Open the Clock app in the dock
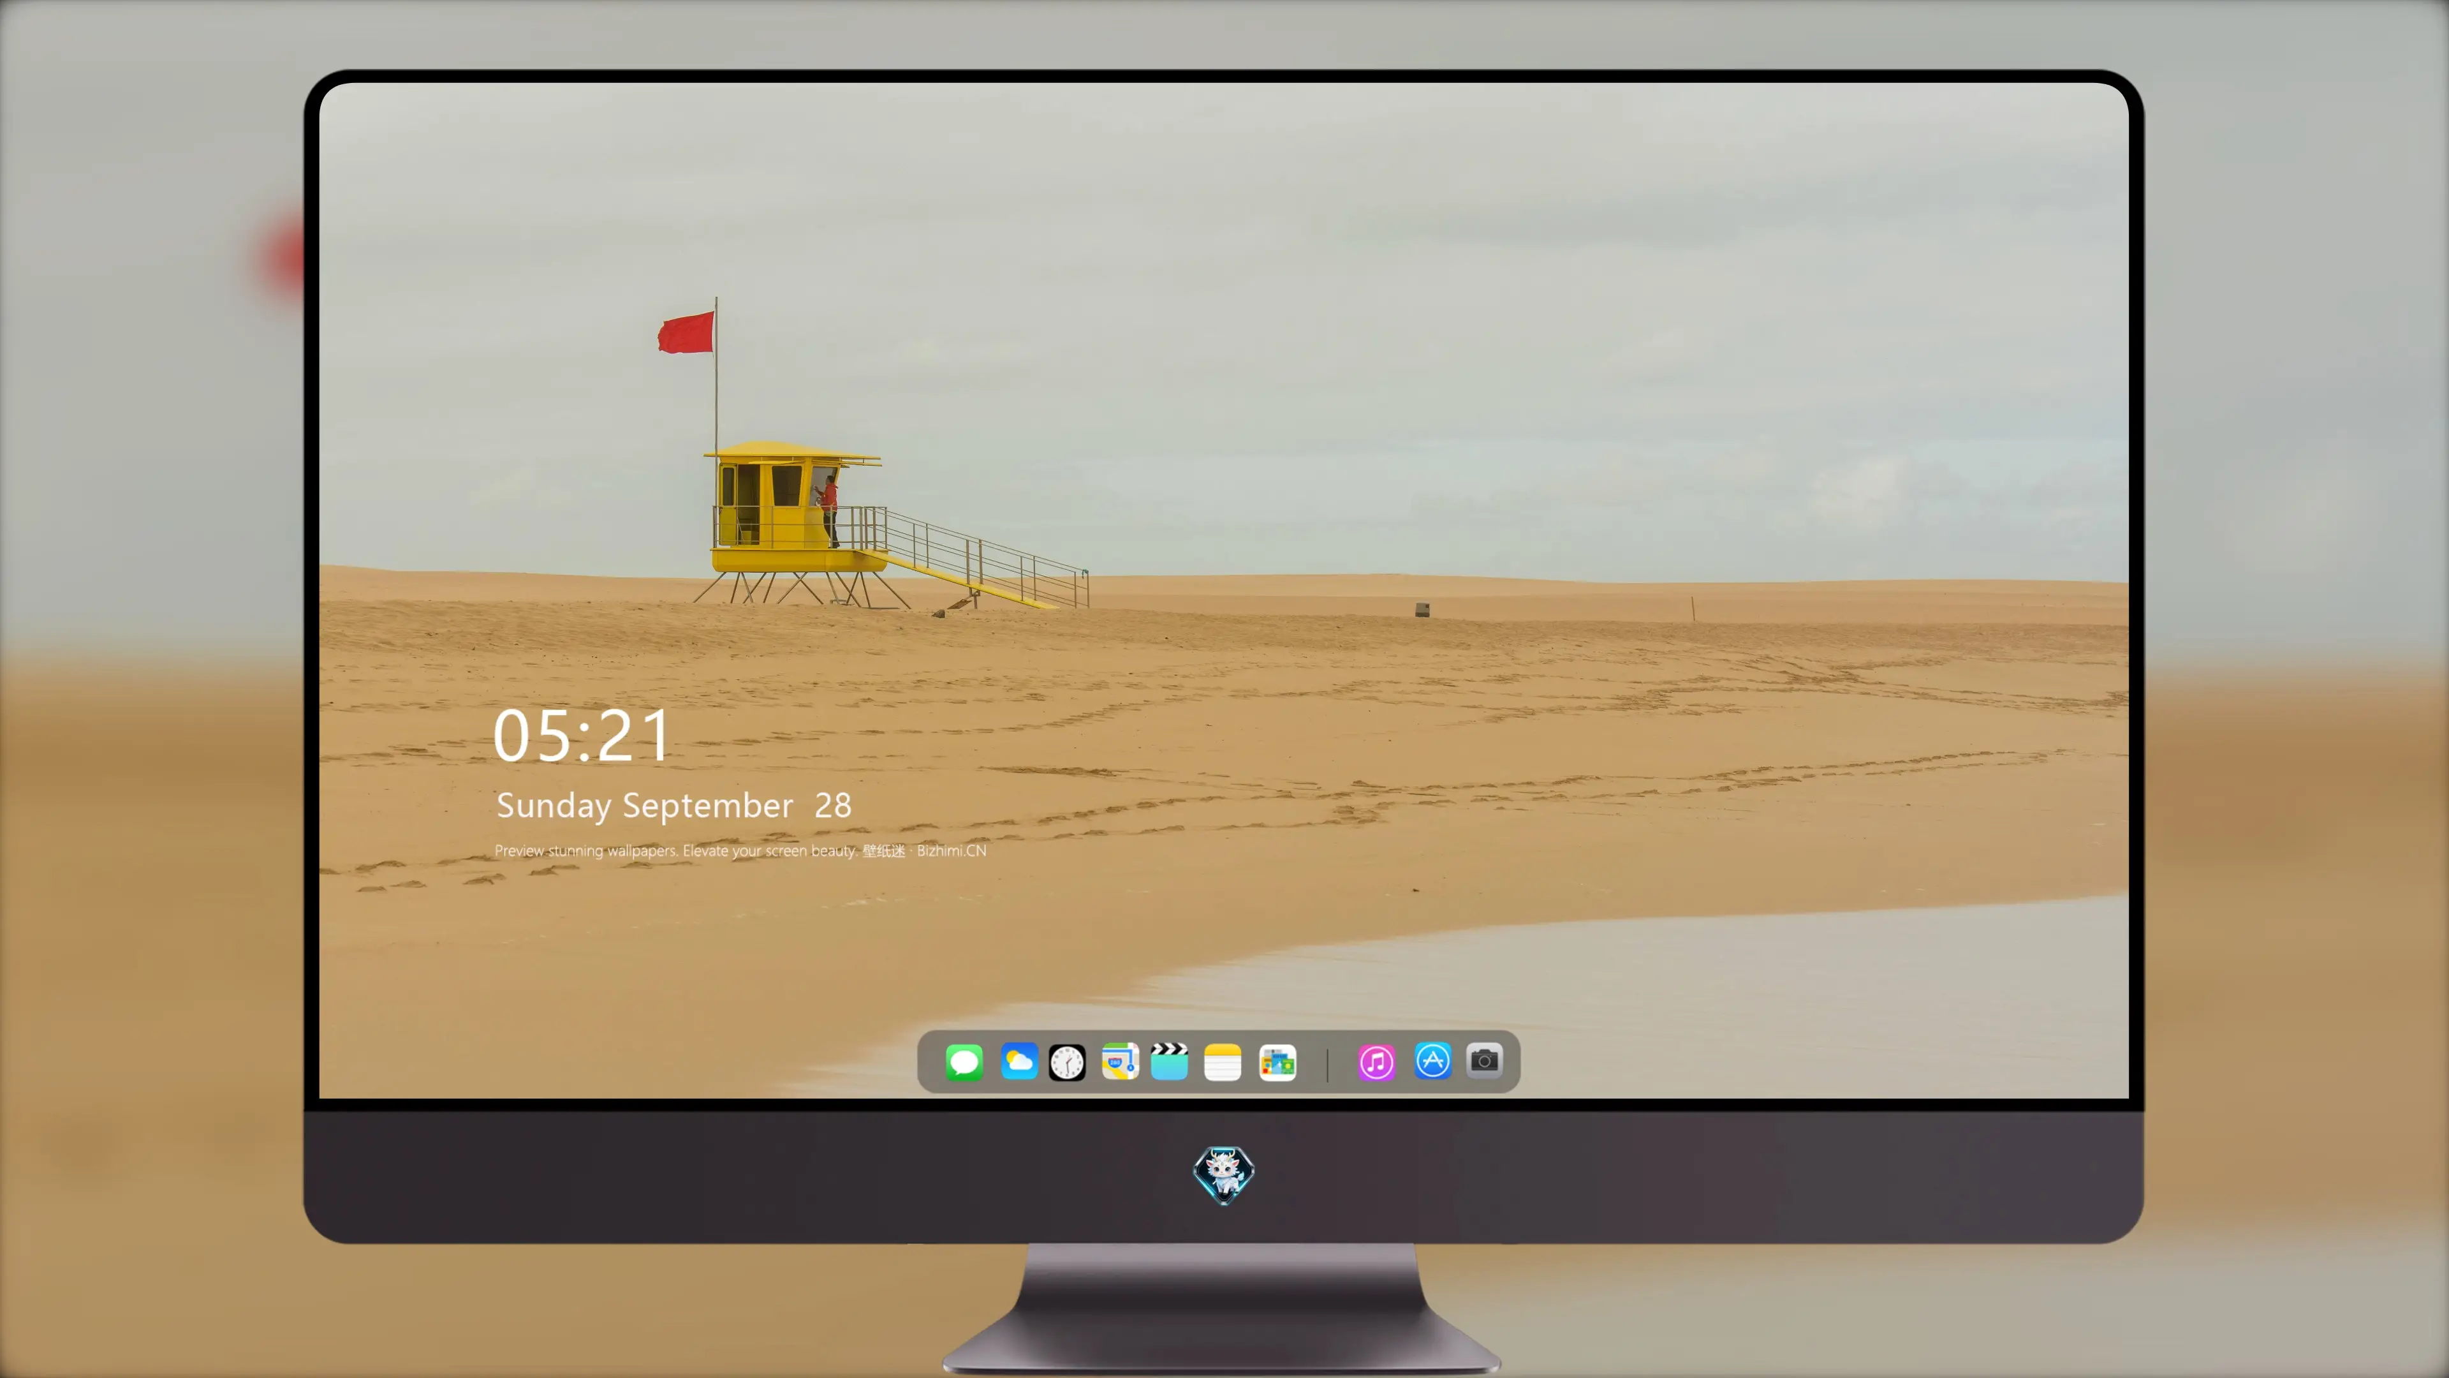The image size is (2449, 1378). pyautogui.click(x=1067, y=1062)
